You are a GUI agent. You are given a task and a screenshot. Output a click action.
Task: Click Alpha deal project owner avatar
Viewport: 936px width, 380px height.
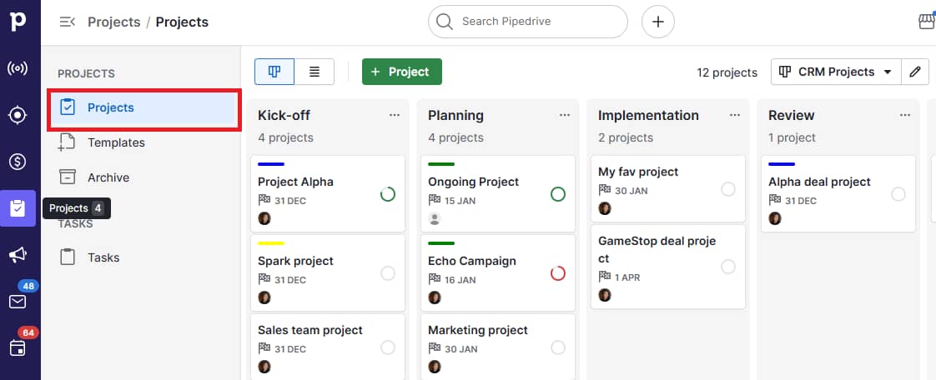[775, 218]
